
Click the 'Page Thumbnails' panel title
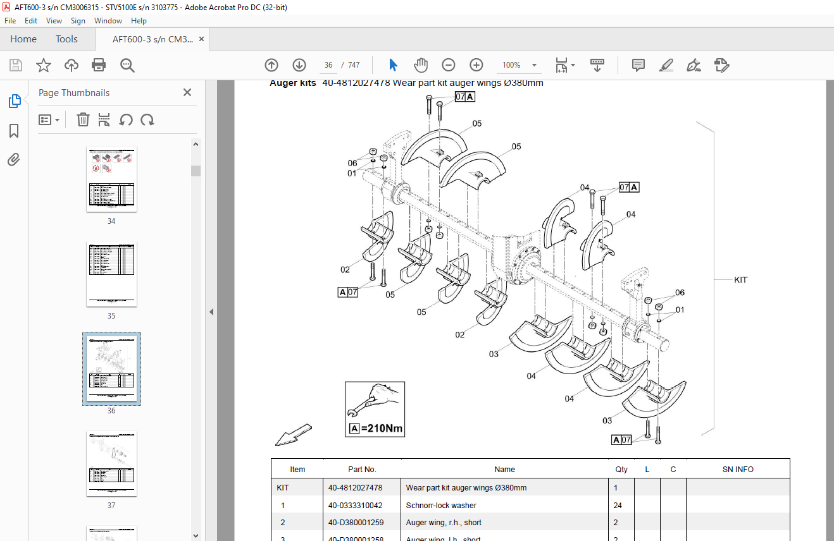[74, 93]
